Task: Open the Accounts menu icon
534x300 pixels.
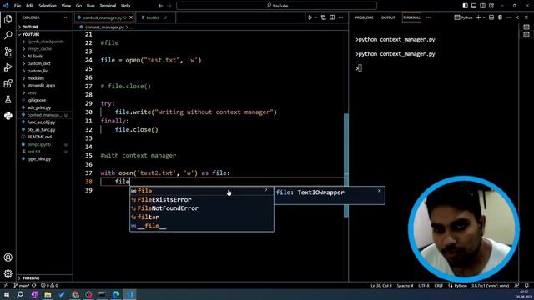Action: tap(8, 257)
